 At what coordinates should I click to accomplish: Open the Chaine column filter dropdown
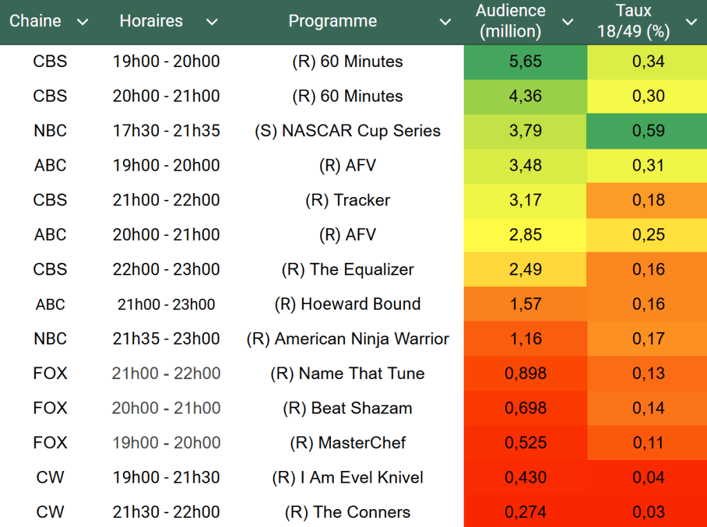pyautogui.click(x=83, y=22)
